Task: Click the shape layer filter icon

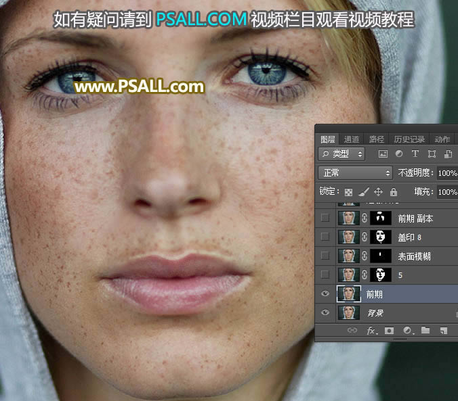Action: [x=432, y=154]
